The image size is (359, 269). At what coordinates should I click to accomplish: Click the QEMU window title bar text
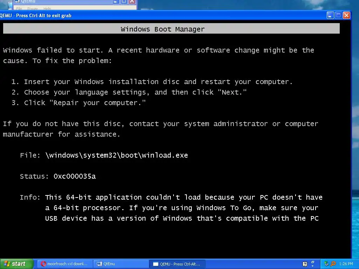(36, 15)
